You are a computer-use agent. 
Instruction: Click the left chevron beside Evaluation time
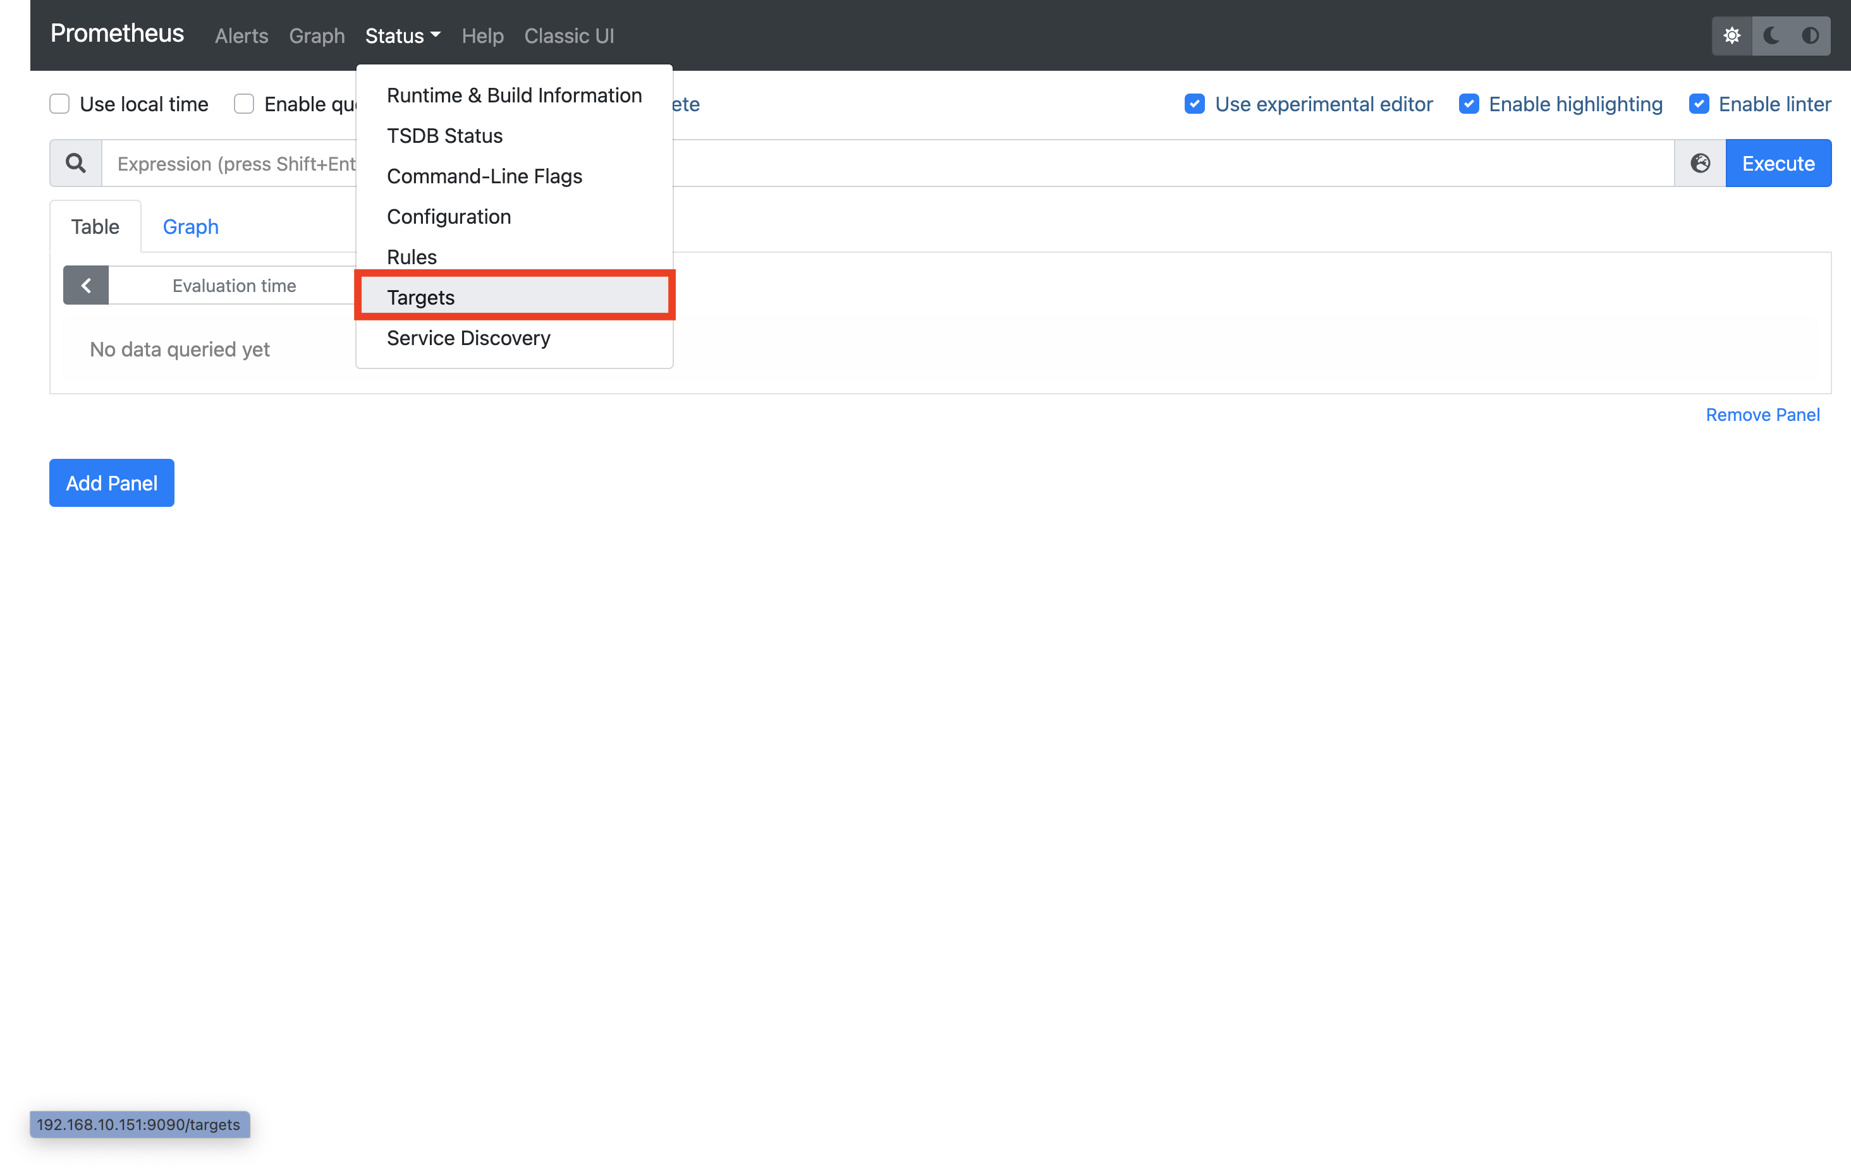tap(85, 284)
